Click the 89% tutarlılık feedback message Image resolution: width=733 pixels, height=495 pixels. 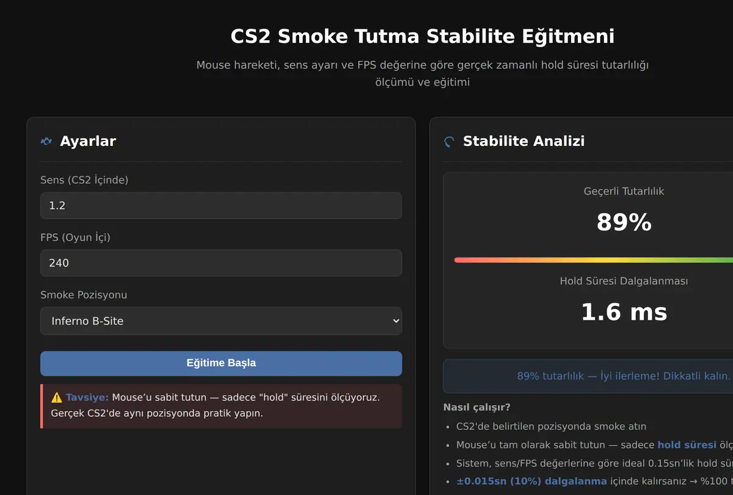pyautogui.click(x=624, y=376)
